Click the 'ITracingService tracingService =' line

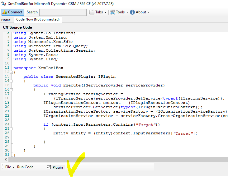[83, 94]
